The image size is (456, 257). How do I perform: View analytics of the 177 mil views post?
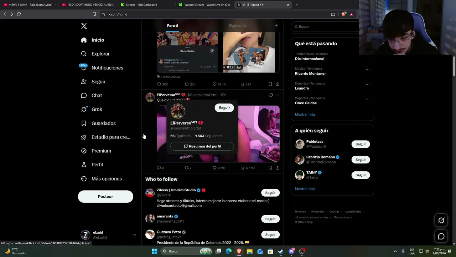(248, 168)
